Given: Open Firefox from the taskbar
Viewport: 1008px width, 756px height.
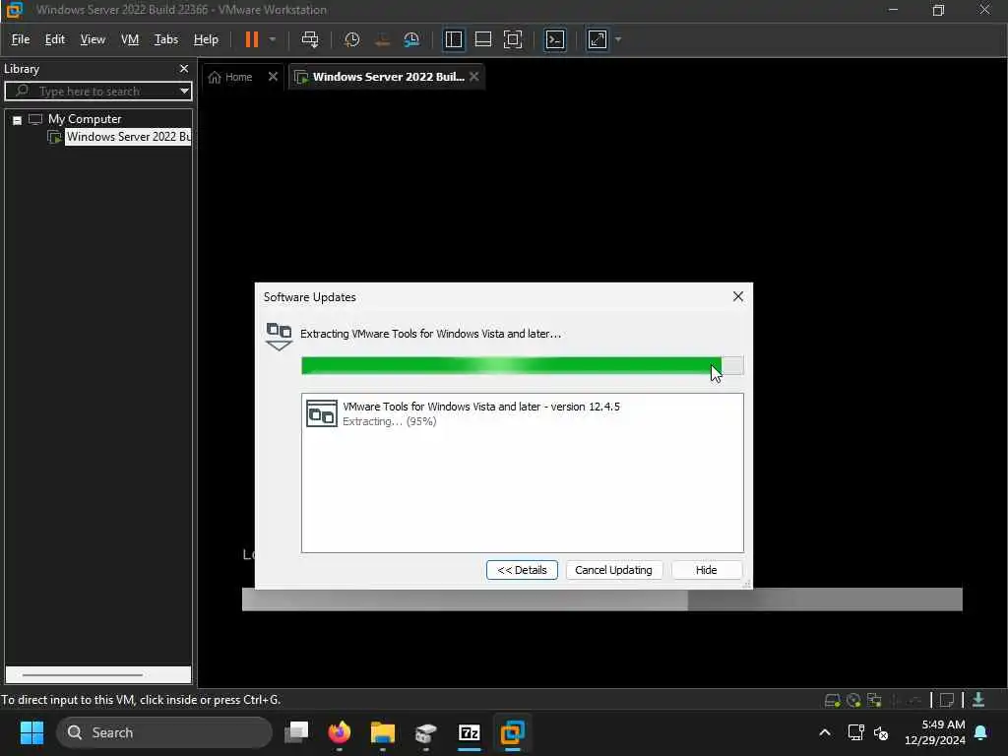Looking at the screenshot, I should point(340,732).
